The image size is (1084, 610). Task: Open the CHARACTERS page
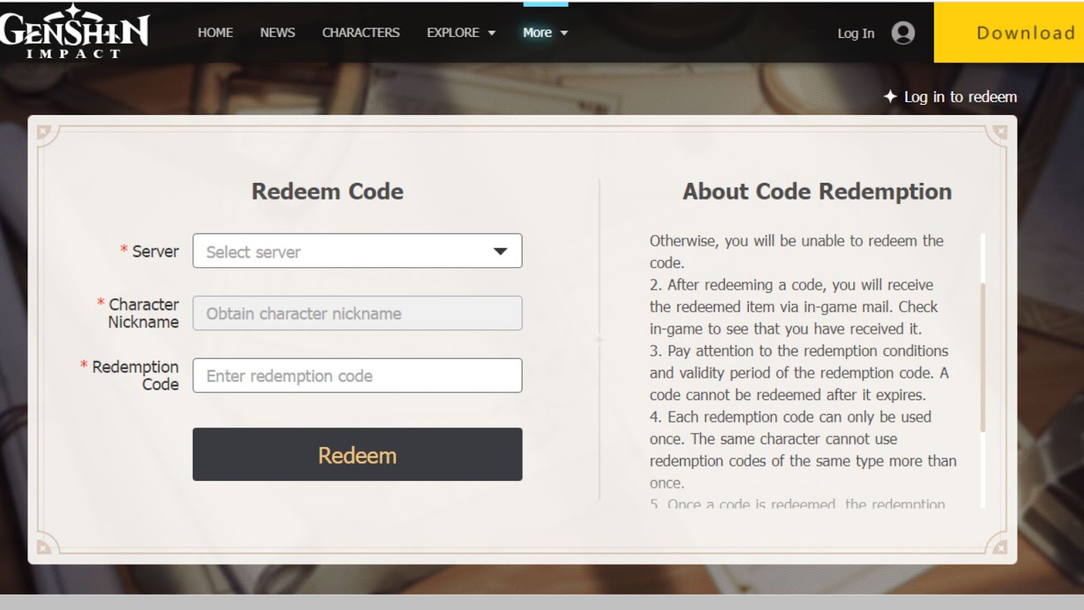361,33
